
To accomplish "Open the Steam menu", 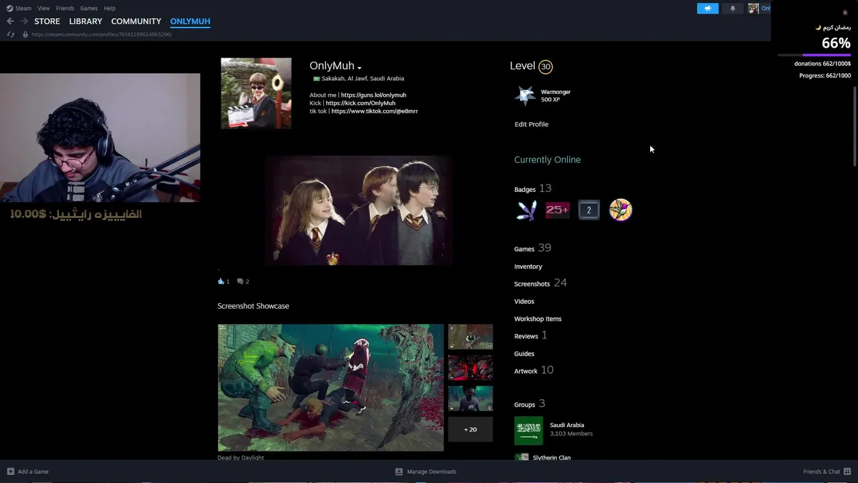I will click(x=23, y=8).
